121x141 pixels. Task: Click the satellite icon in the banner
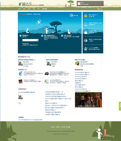point(39,22)
